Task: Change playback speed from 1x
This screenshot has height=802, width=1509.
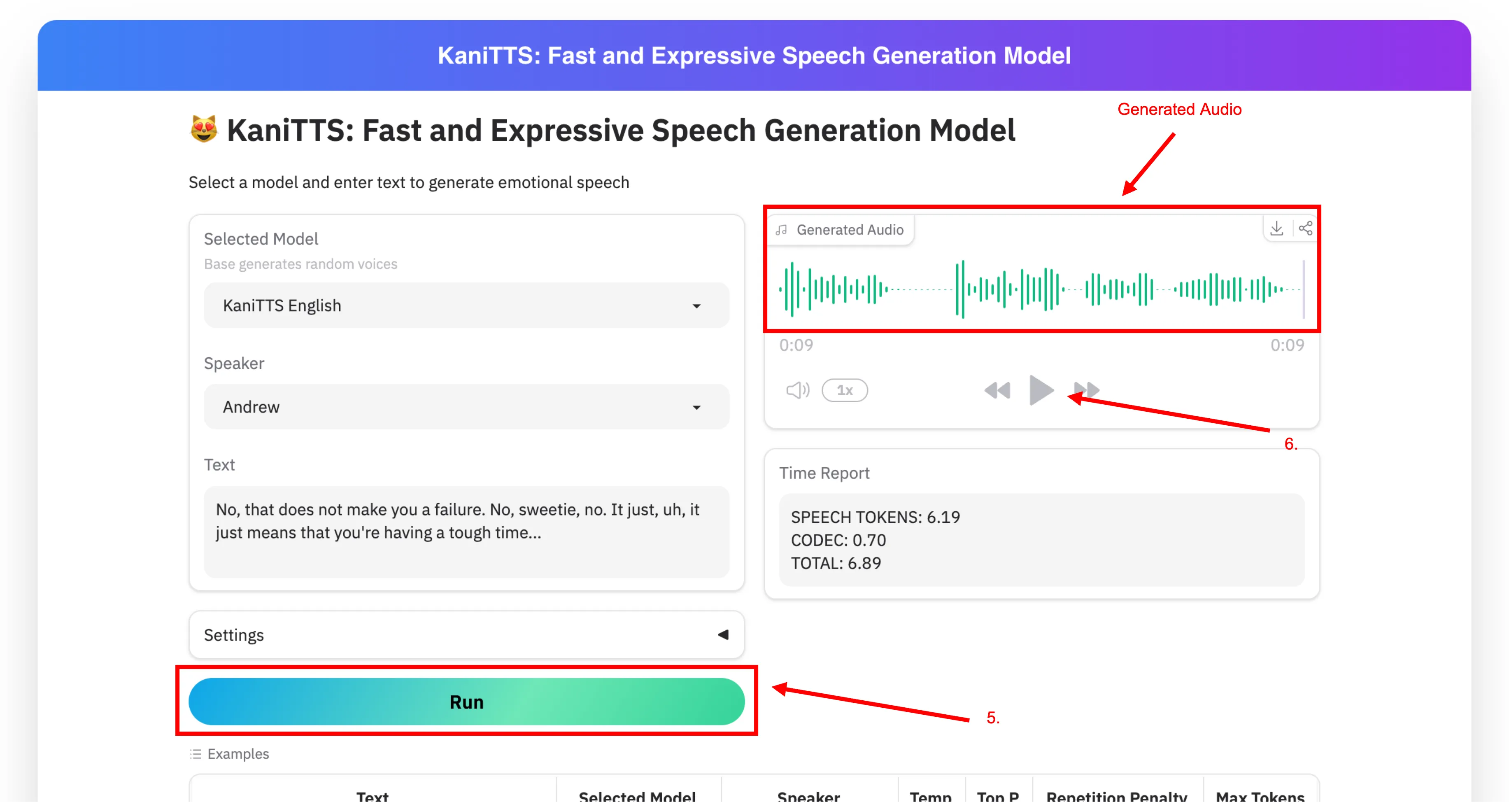Action: pos(845,390)
